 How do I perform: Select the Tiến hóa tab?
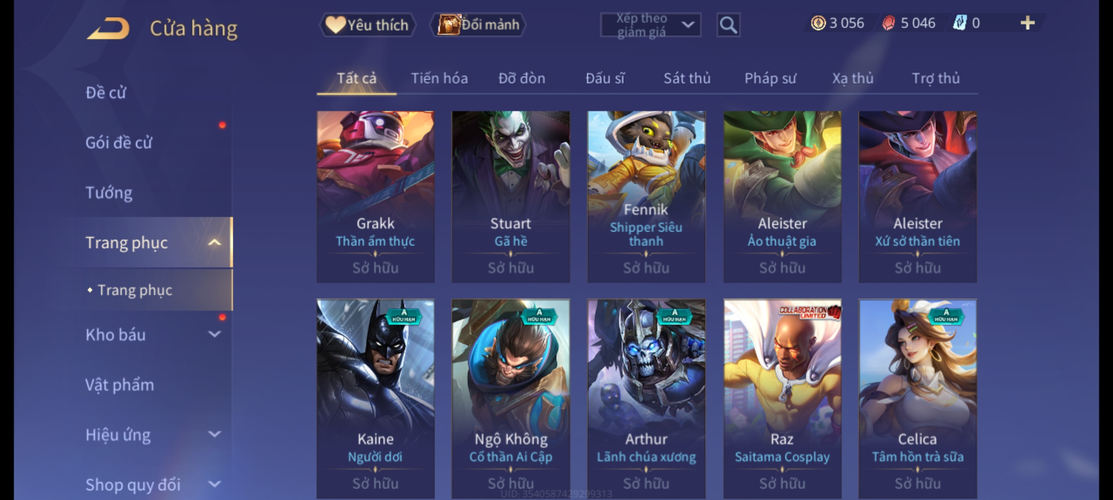[x=439, y=78]
